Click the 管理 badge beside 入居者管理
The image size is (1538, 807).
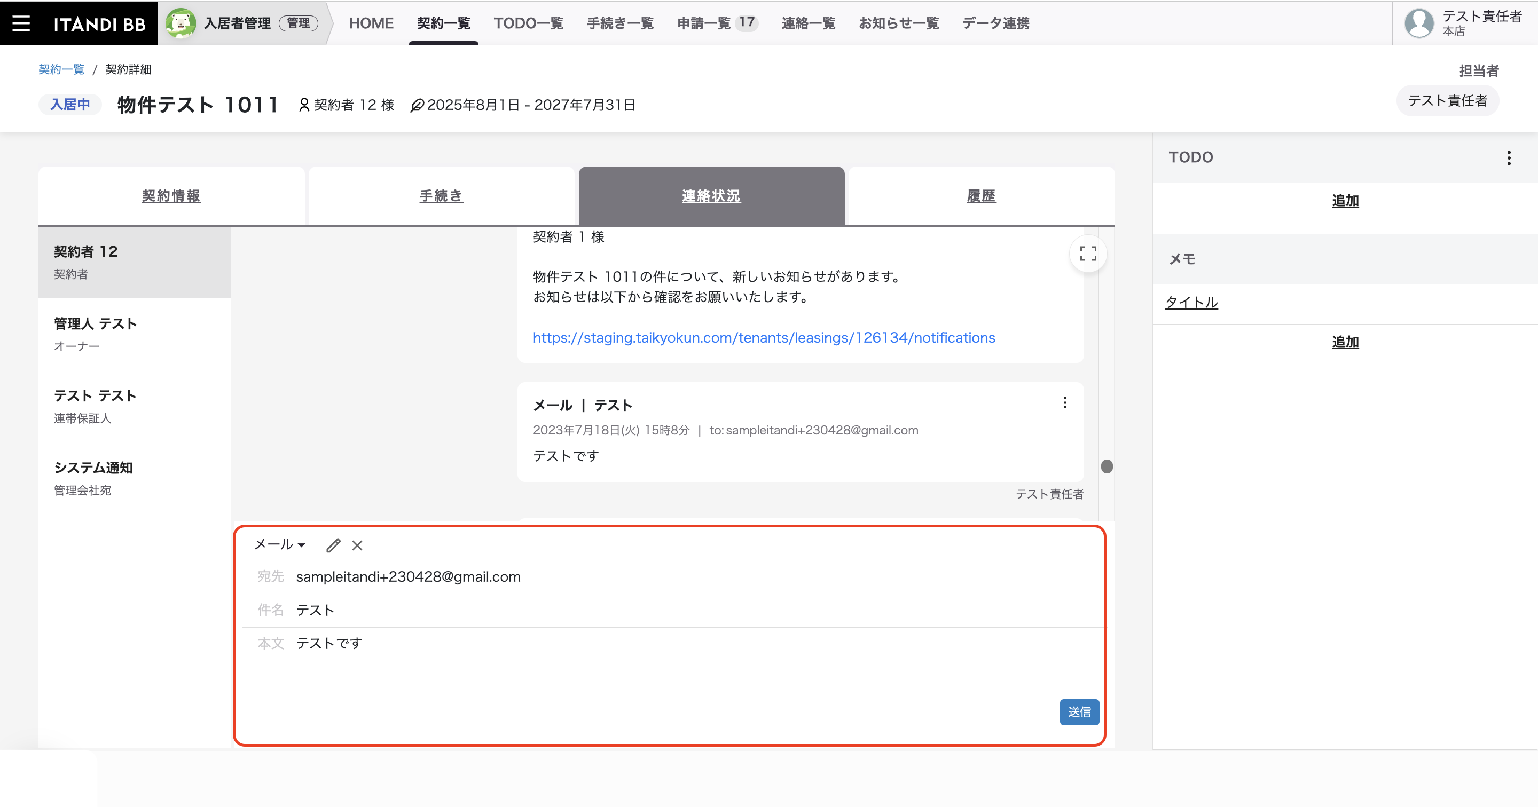point(299,23)
